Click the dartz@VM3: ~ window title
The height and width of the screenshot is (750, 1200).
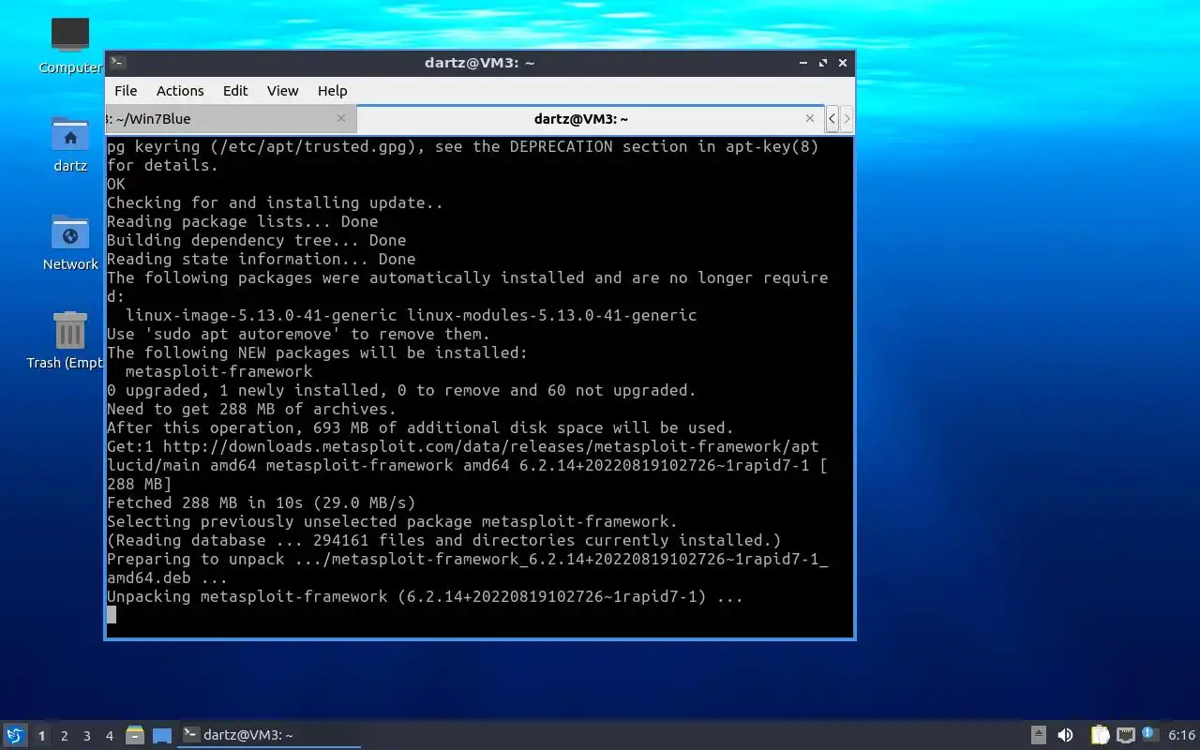[x=479, y=63]
